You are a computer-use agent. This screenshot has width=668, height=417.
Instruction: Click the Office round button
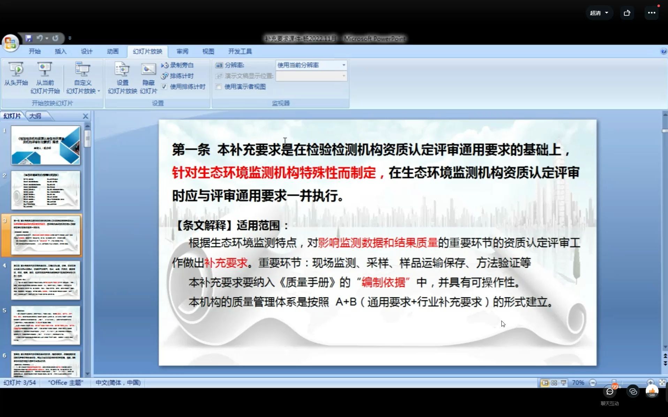[10, 43]
